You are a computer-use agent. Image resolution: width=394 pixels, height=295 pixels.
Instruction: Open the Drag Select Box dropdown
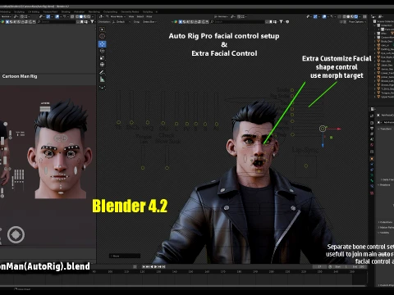pyautogui.click(x=149, y=22)
